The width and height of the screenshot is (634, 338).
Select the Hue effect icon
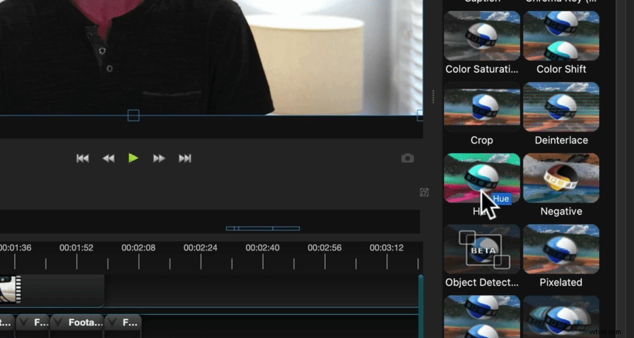[x=482, y=178]
